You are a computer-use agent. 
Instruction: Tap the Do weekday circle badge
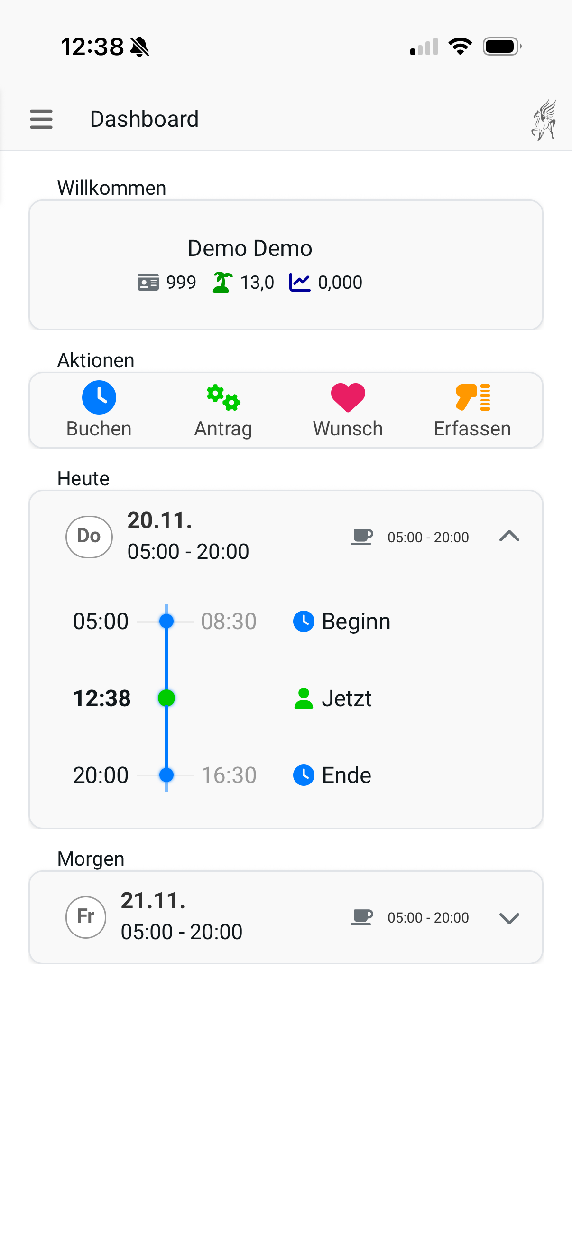coord(89,537)
